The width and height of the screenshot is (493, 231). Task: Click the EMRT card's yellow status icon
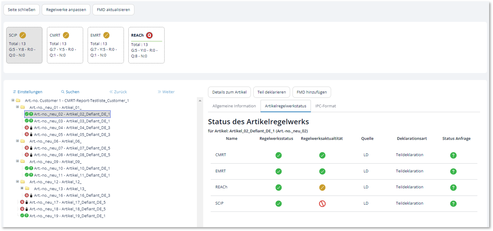106,35
